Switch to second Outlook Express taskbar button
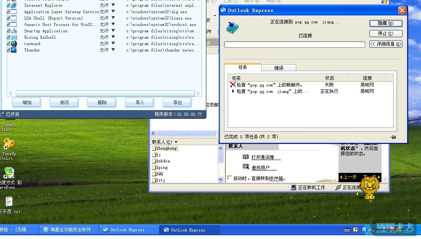 point(189,230)
